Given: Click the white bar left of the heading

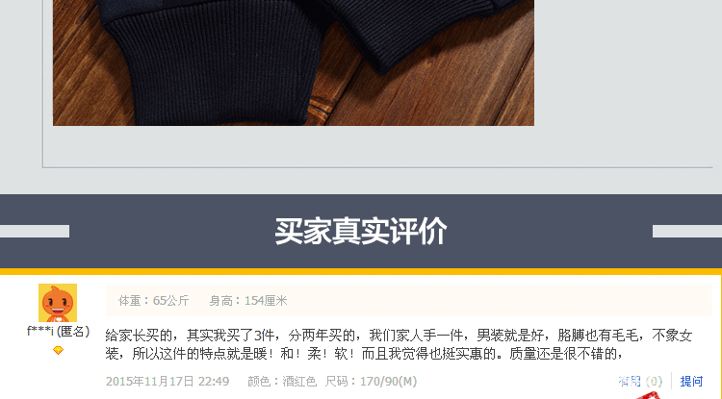Looking at the screenshot, I should click(x=35, y=231).
